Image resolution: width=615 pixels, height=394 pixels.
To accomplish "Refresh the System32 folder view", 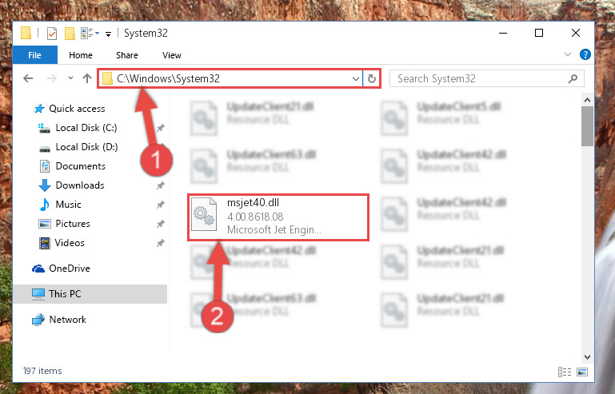I will (x=371, y=79).
